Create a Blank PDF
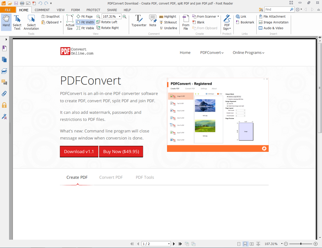Screen dimensions: 322x248 pyautogui.click(x=198, y=22)
